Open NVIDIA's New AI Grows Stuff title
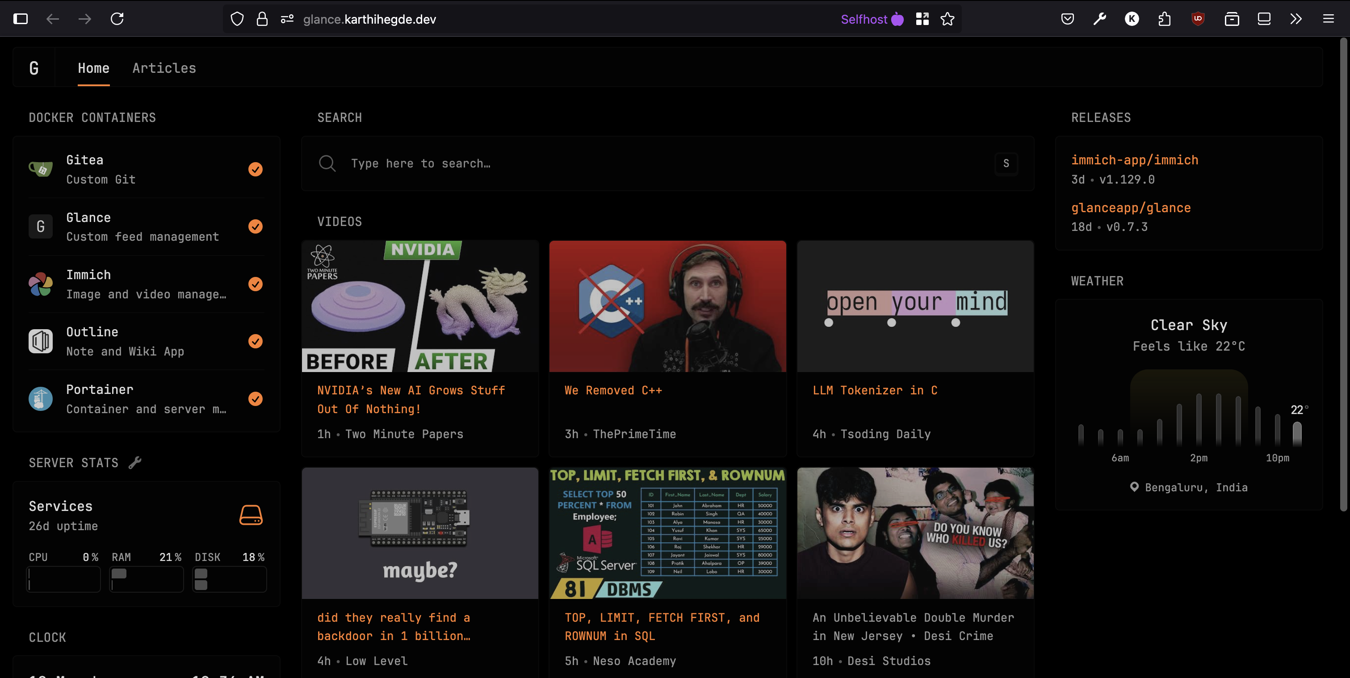The width and height of the screenshot is (1350, 678). point(411,399)
